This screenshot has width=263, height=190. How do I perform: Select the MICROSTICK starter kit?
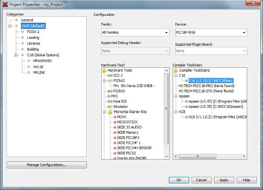click(127, 122)
